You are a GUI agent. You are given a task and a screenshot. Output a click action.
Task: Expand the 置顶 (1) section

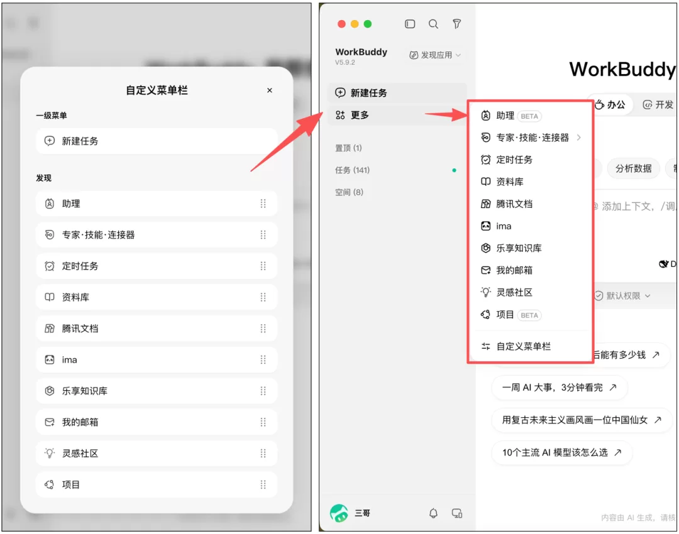[348, 148]
